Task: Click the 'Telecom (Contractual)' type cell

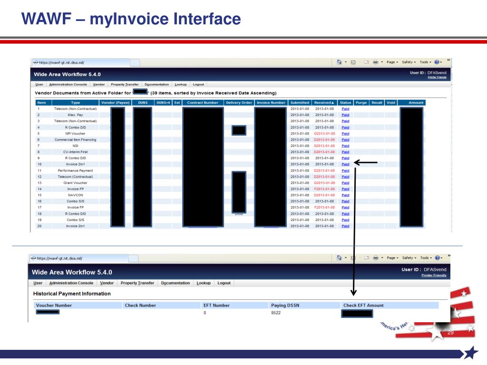Action: pos(76,177)
